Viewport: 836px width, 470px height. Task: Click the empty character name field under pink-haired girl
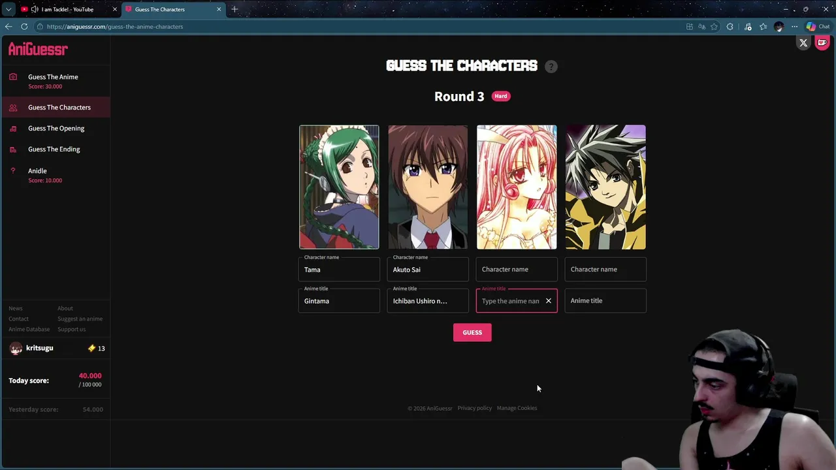517,270
